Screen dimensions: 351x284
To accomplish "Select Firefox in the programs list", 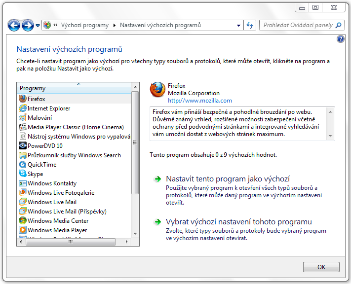I will click(x=74, y=99).
